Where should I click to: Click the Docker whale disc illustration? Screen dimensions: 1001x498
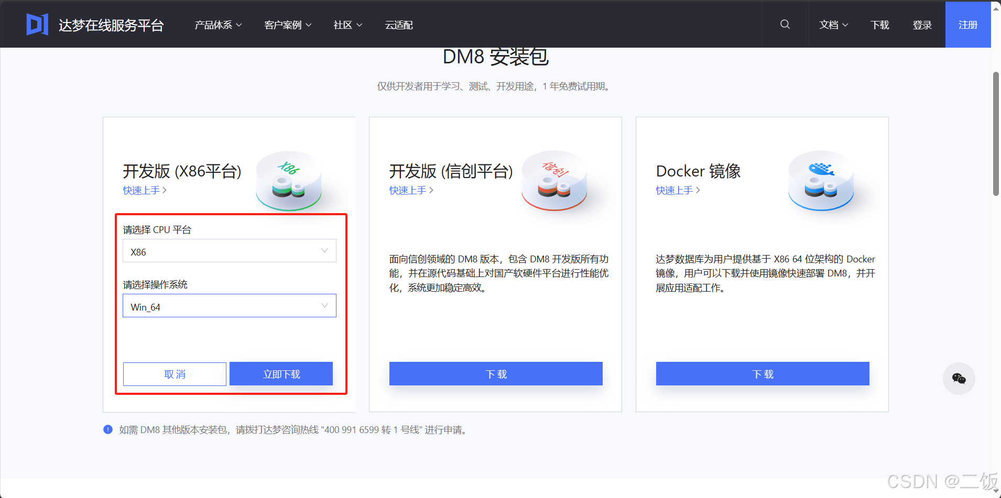(x=821, y=181)
